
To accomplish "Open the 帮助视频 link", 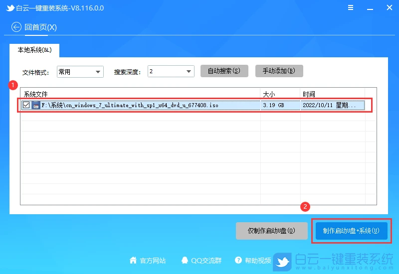I will click(258, 261).
